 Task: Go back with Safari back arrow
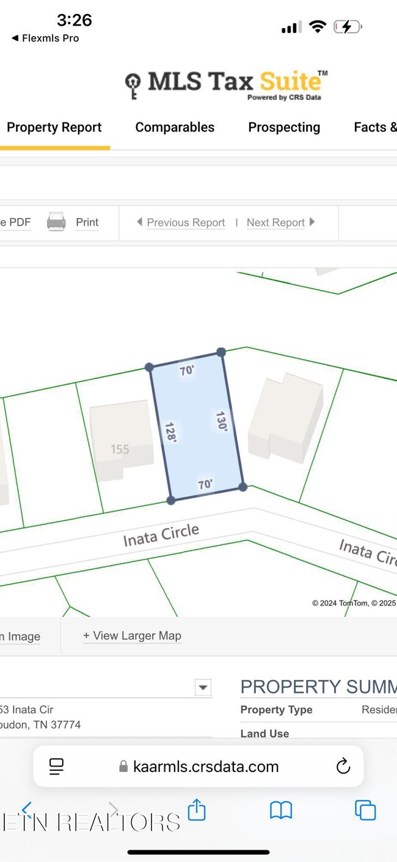26,809
